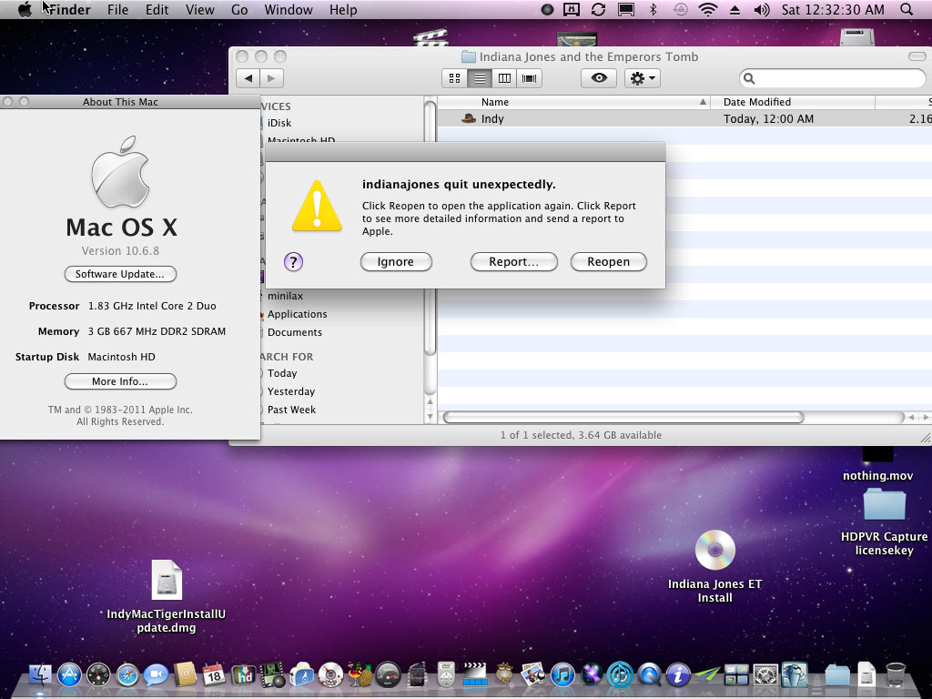Open Spotlight search in the menu bar
This screenshot has width=932, height=699.
907,9
